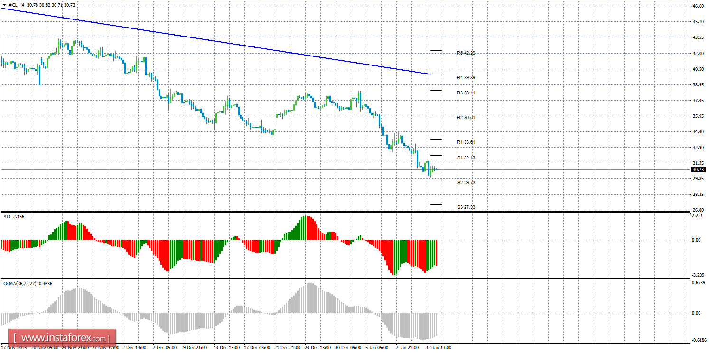The width and height of the screenshot is (709, 353).
Task: Select the R2 36.01 pivot label
Action: [x=466, y=118]
